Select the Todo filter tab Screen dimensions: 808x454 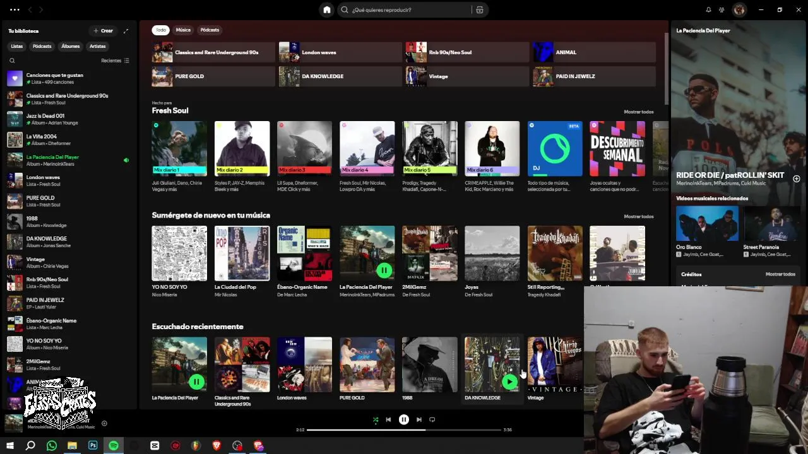pos(161,30)
